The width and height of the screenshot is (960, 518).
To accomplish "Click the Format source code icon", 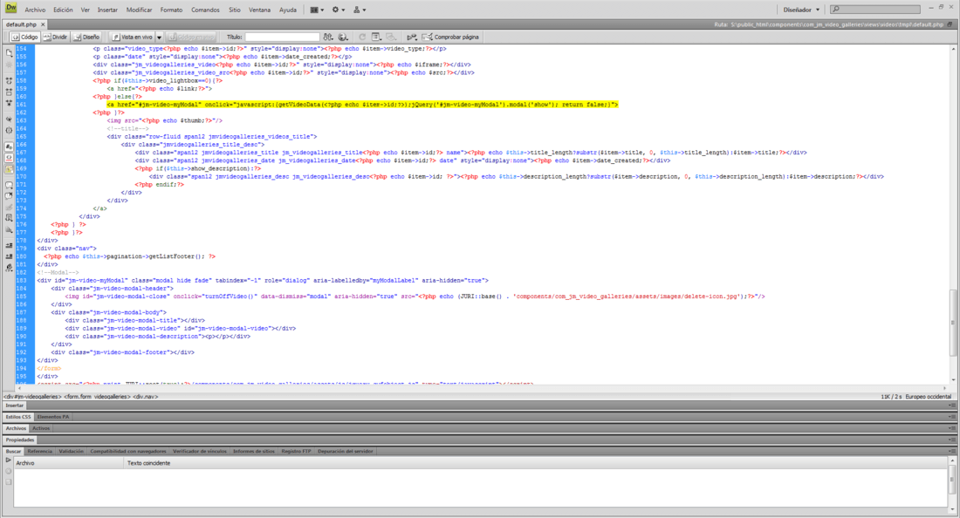I will pyautogui.click(x=9, y=268).
